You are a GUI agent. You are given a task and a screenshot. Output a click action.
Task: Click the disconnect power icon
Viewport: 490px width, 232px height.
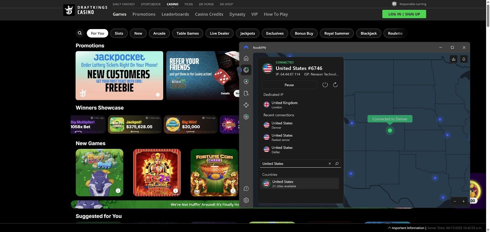coord(325,85)
